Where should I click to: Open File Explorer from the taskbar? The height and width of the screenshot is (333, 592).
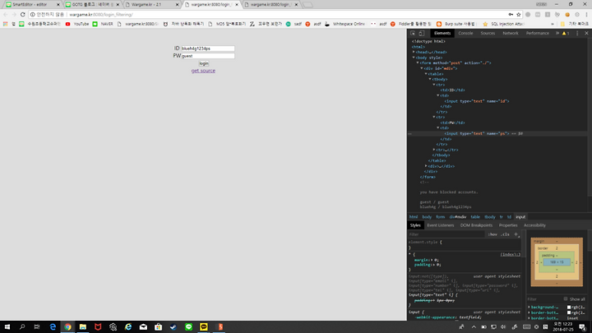click(83, 327)
